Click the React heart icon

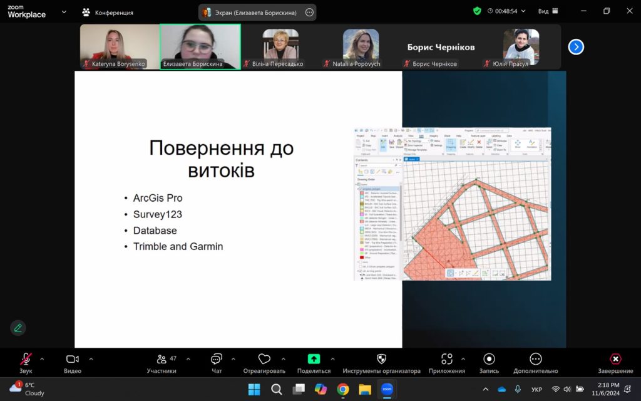pyautogui.click(x=264, y=359)
